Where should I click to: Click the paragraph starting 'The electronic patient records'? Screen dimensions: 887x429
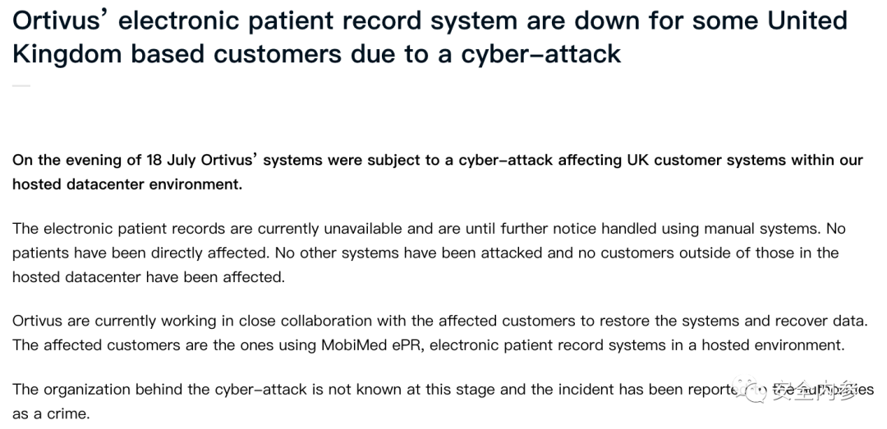click(x=429, y=253)
